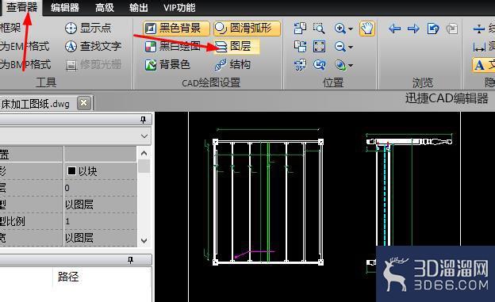Click the blue right arrow in 浏览 group

click(x=413, y=29)
